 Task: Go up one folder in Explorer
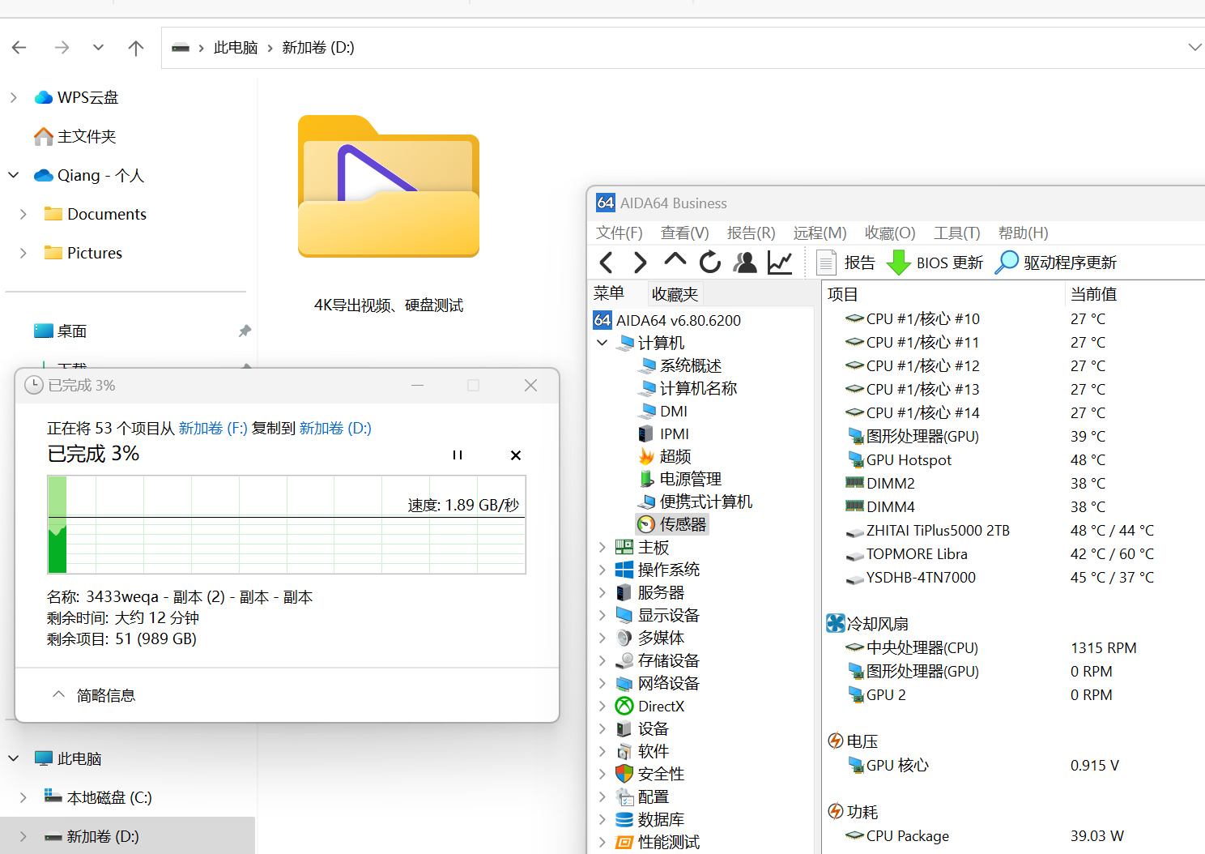136,48
